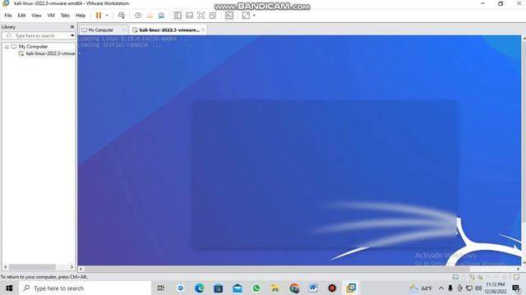Open Microsoft Store from the taskbar

click(x=219, y=288)
